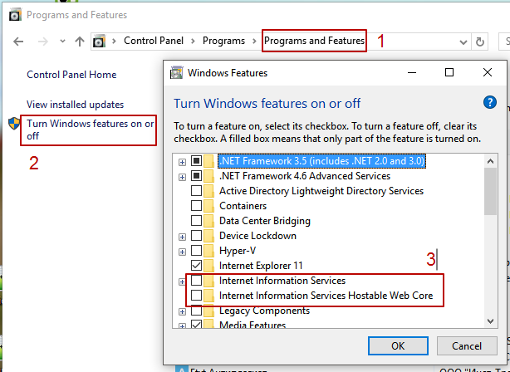Check Internet Information Services Hostable Web Core

197,296
